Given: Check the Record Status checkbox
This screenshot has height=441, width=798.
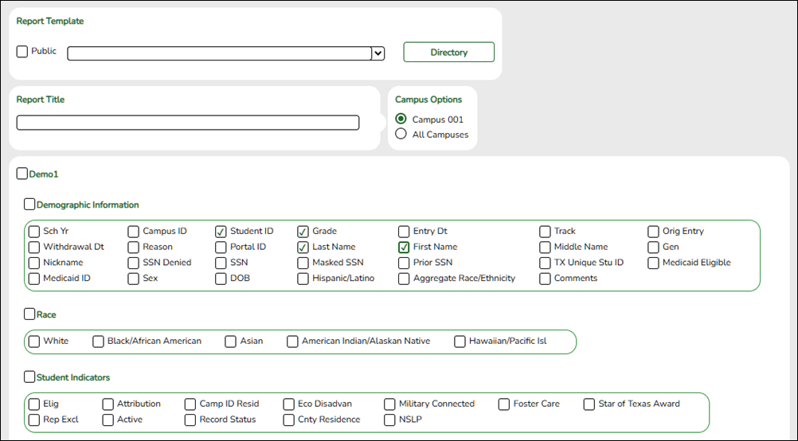Looking at the screenshot, I should 190,420.
